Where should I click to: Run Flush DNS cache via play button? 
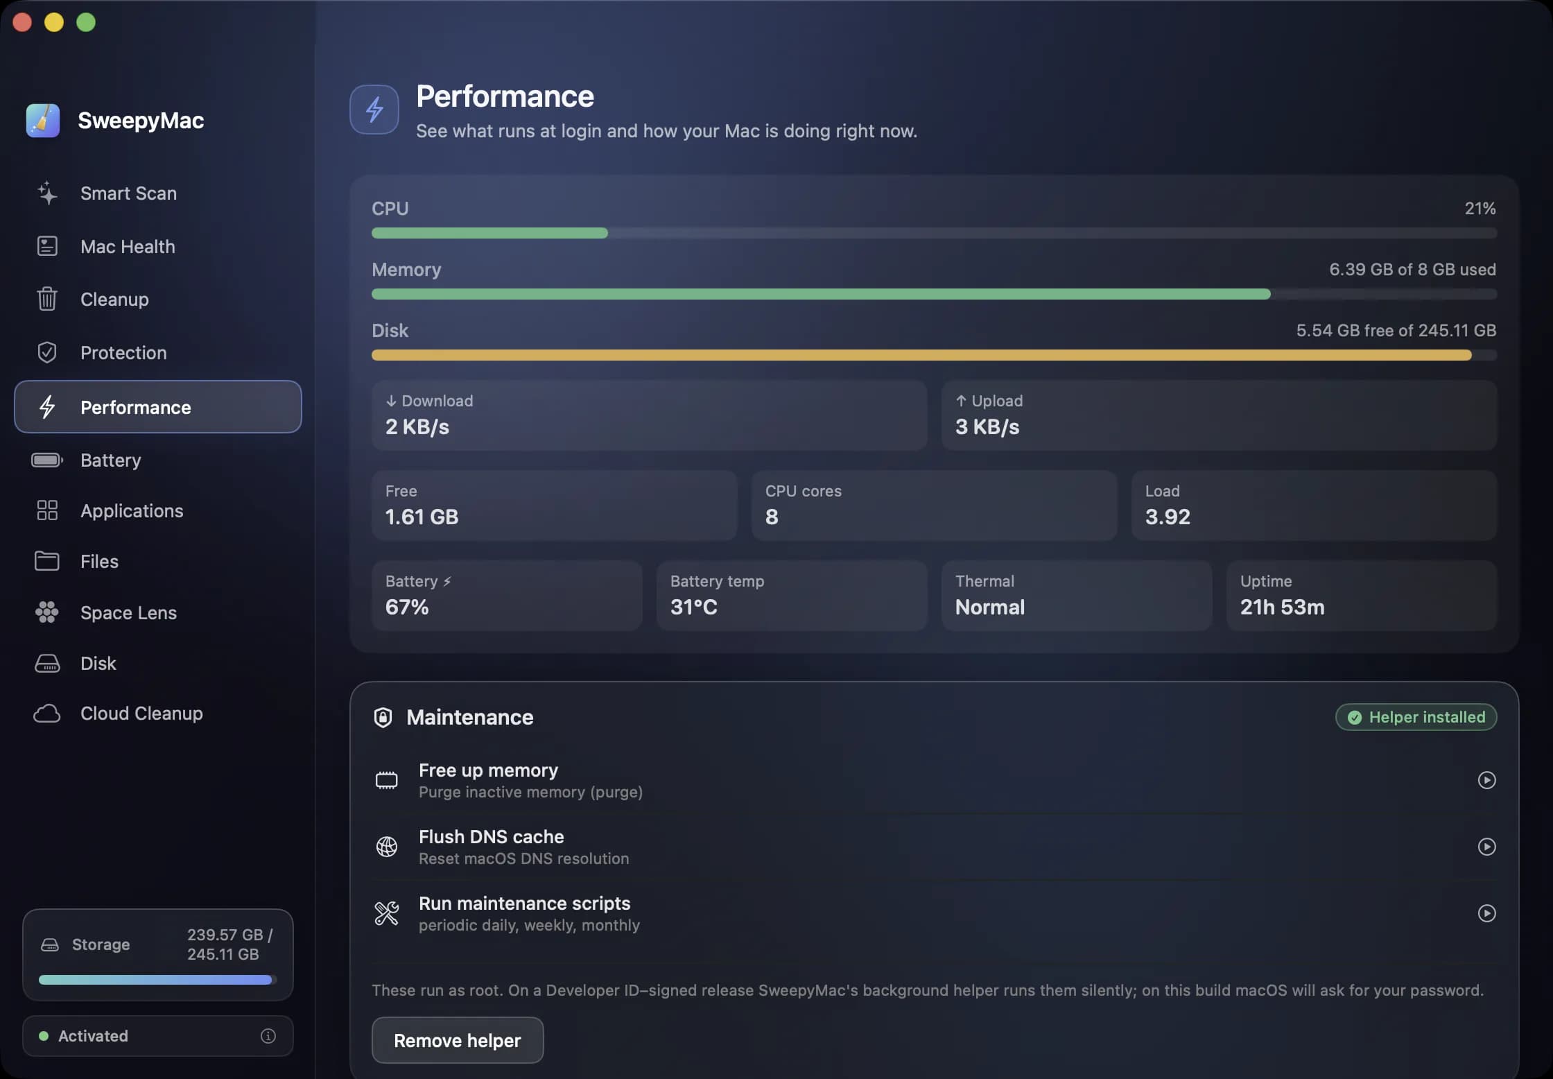click(x=1486, y=847)
